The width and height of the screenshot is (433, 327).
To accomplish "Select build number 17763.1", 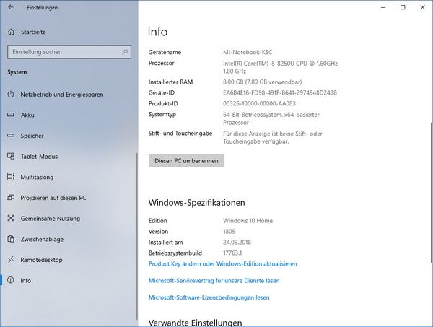I will (232, 253).
